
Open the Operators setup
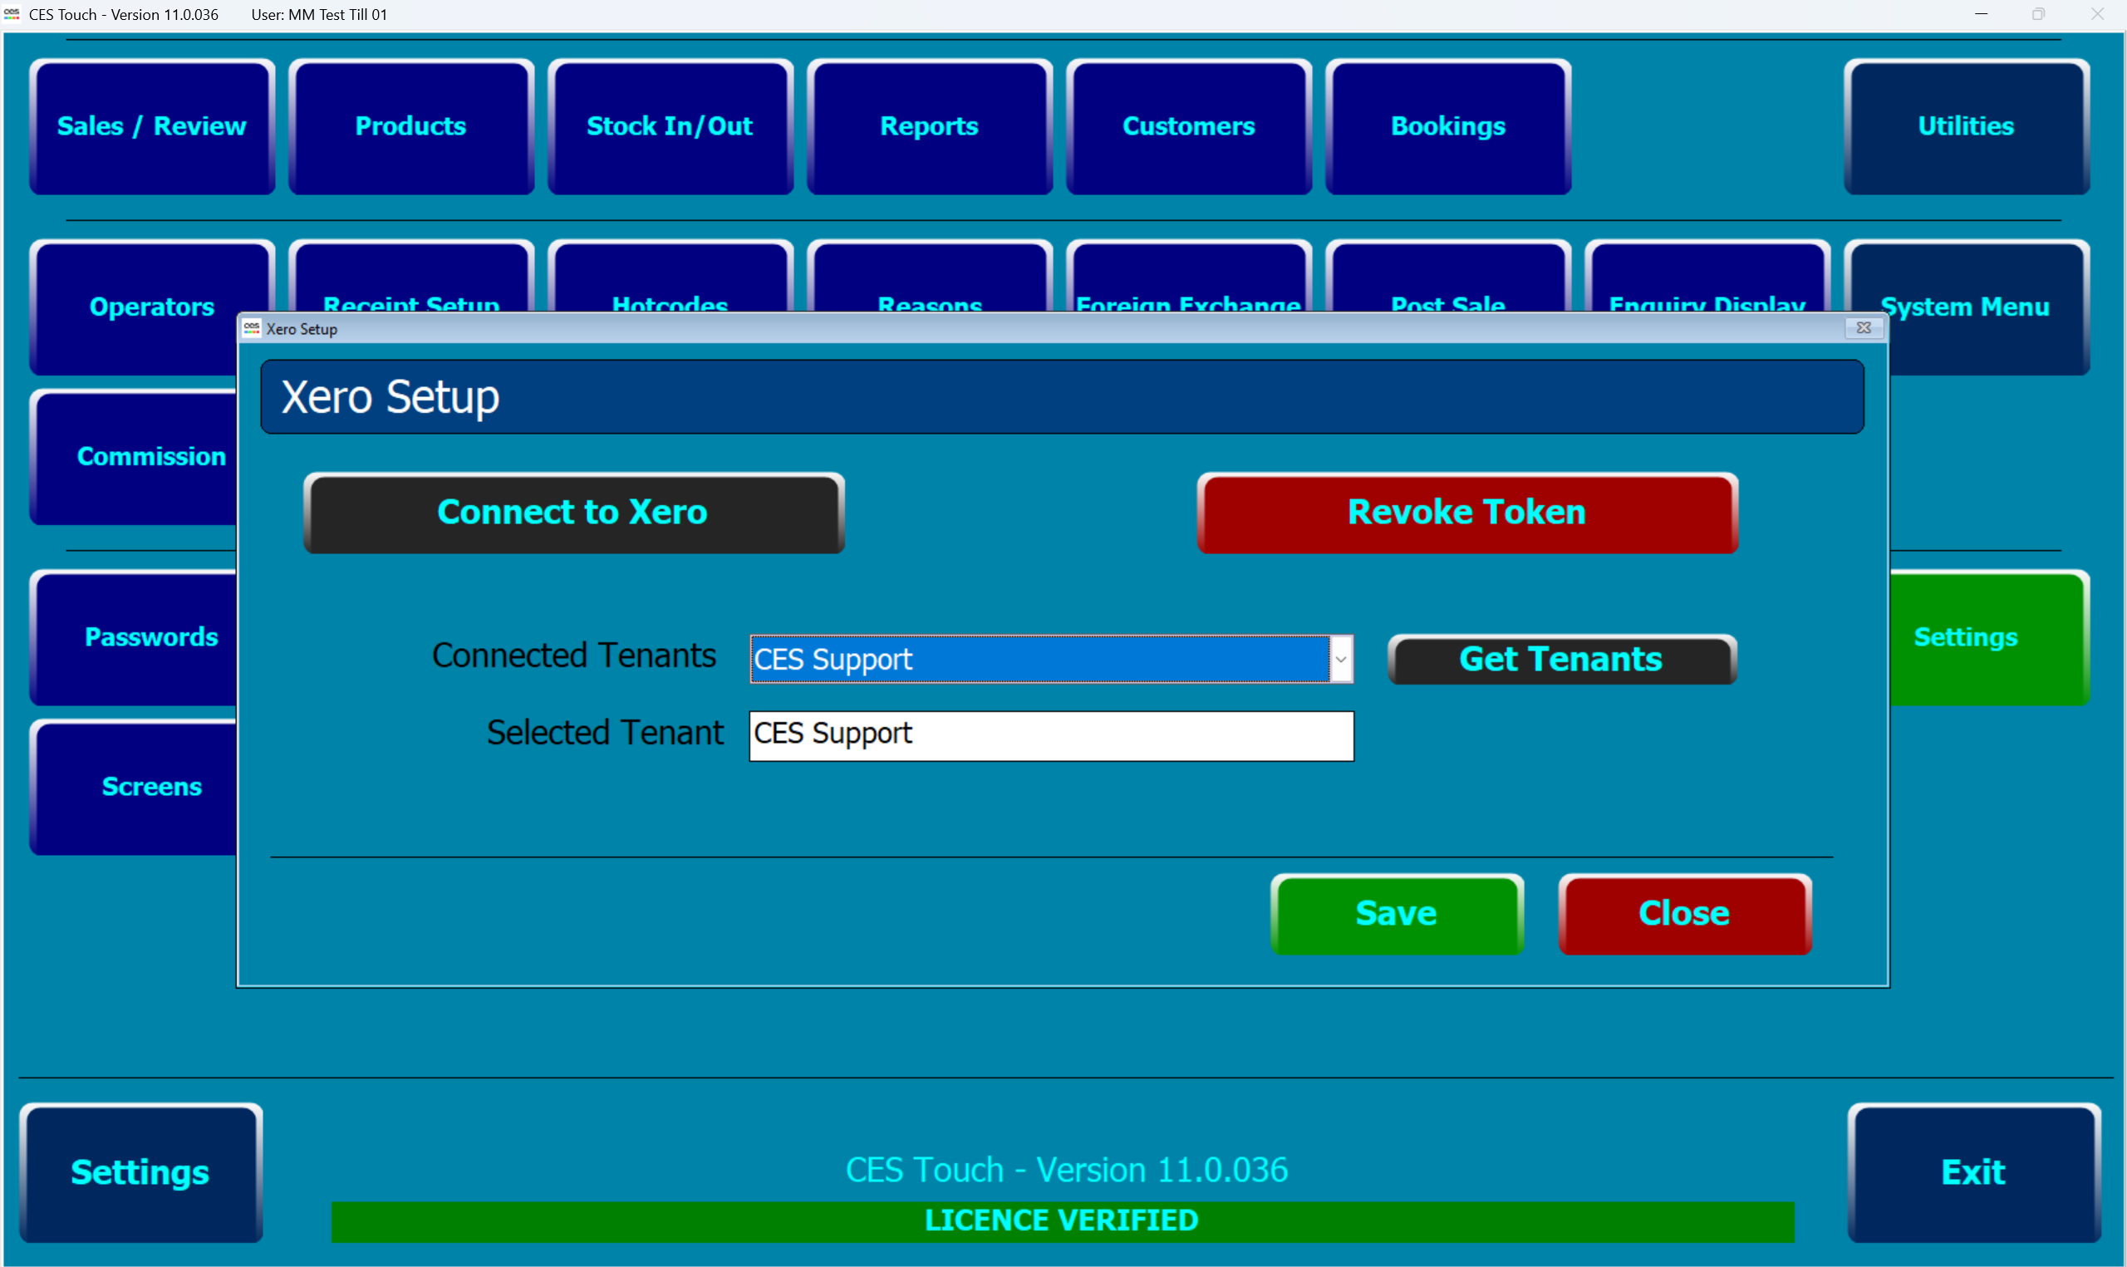click(151, 307)
